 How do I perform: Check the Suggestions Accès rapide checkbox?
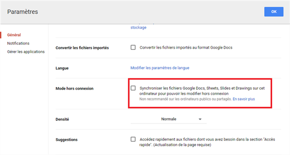pos(133,139)
